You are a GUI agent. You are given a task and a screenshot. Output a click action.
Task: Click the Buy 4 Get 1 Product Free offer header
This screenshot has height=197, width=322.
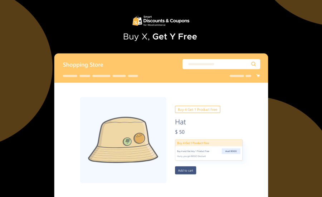[x=209, y=143]
